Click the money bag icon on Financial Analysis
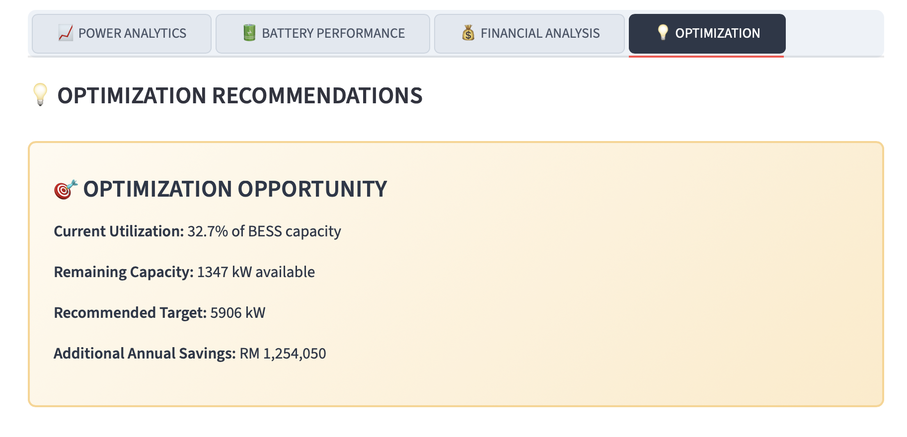 [468, 33]
